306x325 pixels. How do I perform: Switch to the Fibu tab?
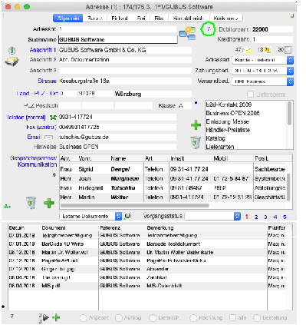click(x=159, y=18)
